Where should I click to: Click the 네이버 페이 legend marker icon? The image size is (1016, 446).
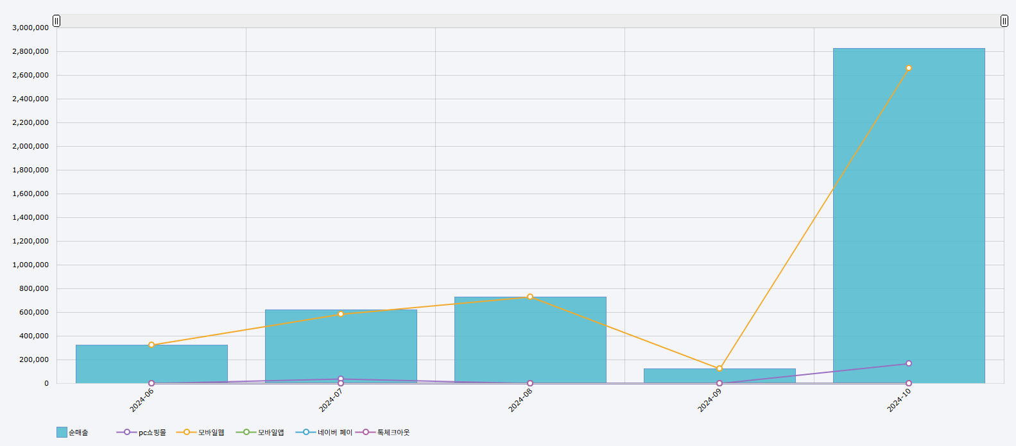pyautogui.click(x=306, y=433)
